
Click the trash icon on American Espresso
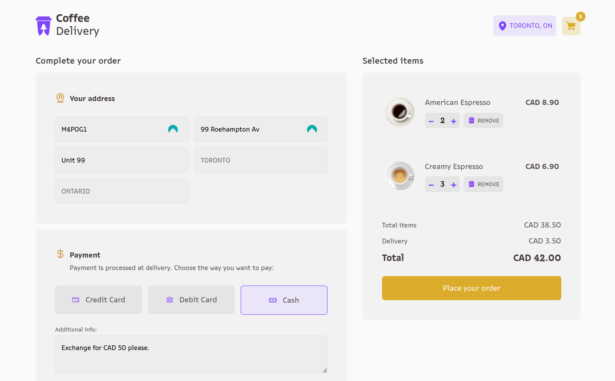coord(471,120)
